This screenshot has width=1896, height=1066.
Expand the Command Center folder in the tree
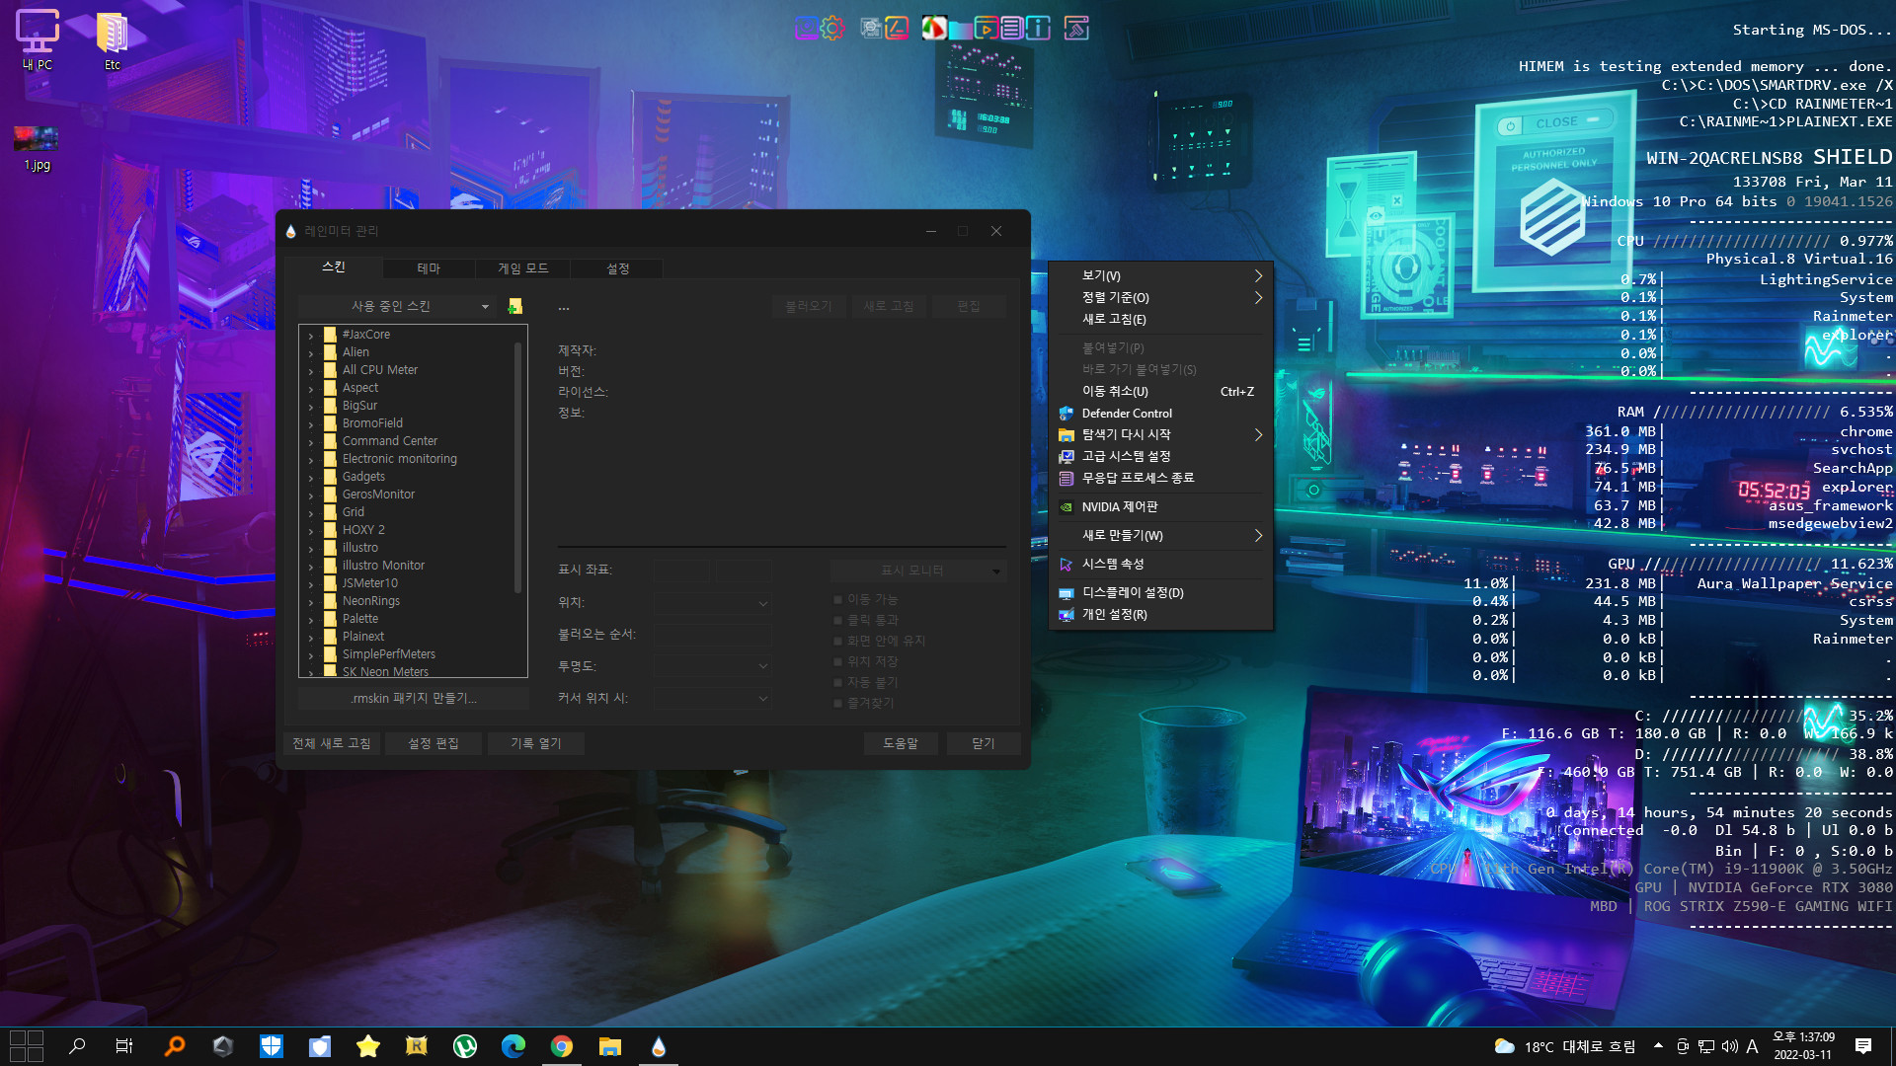[311, 442]
